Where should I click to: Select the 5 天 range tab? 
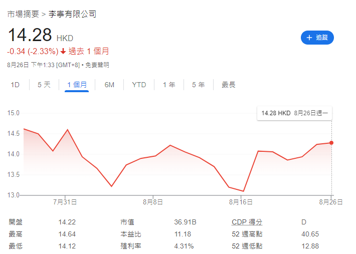click(44, 85)
